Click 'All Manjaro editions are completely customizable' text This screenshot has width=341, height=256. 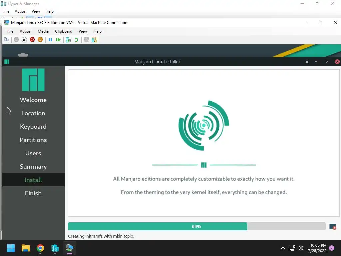[x=204, y=179]
